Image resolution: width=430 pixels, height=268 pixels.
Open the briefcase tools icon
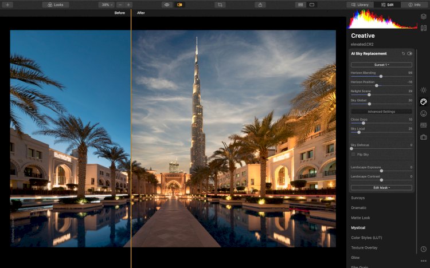coord(424,137)
